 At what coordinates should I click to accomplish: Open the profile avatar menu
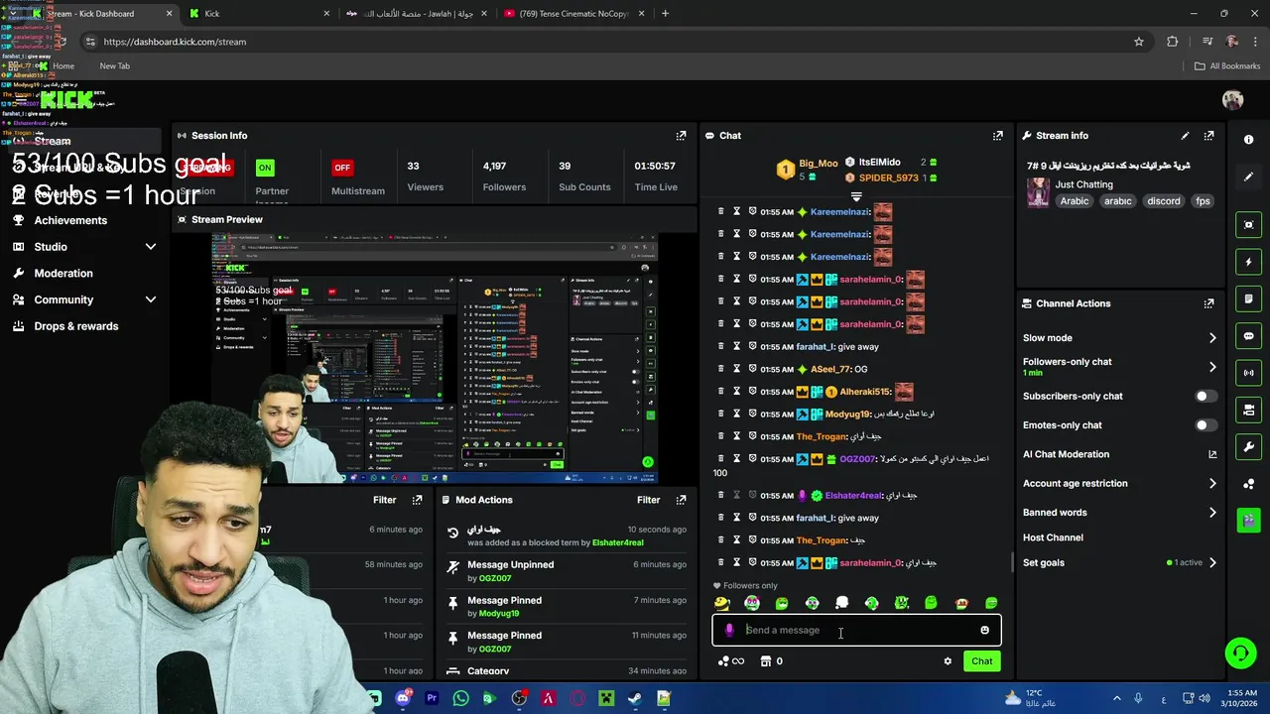click(1232, 100)
